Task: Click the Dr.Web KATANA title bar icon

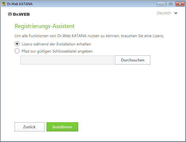Action: [x=4, y=4]
